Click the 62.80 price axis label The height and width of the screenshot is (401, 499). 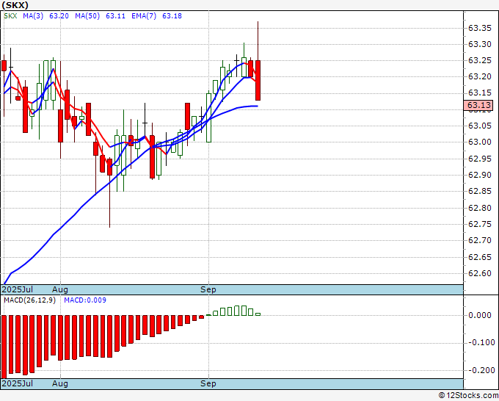pyautogui.click(x=480, y=208)
